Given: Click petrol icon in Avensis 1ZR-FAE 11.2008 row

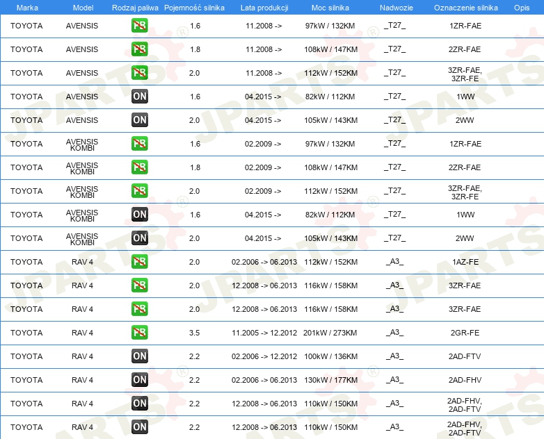Looking at the screenshot, I should [139, 26].
